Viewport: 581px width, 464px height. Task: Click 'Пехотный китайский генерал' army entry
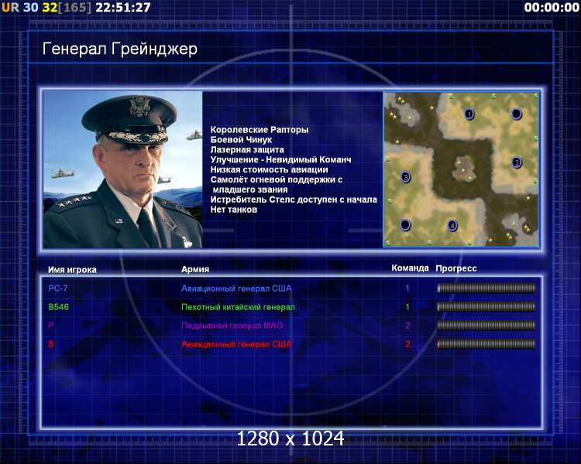point(239,307)
